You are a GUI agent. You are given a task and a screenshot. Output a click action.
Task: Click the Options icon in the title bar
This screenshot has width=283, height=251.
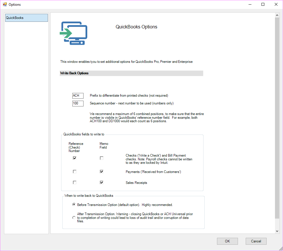point(4,4)
